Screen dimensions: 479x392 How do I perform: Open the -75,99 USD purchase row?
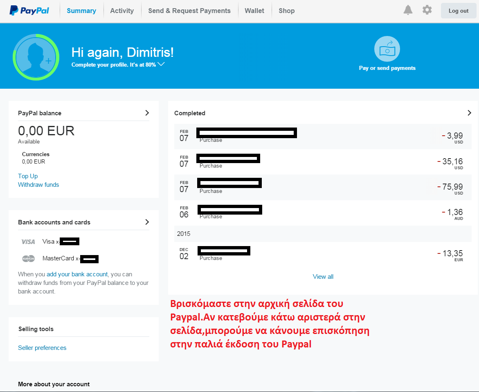[x=323, y=188]
